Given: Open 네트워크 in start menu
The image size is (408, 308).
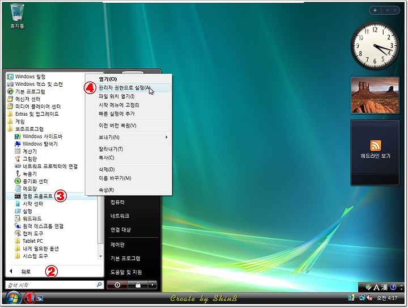Looking at the screenshot, I should pos(120,216).
